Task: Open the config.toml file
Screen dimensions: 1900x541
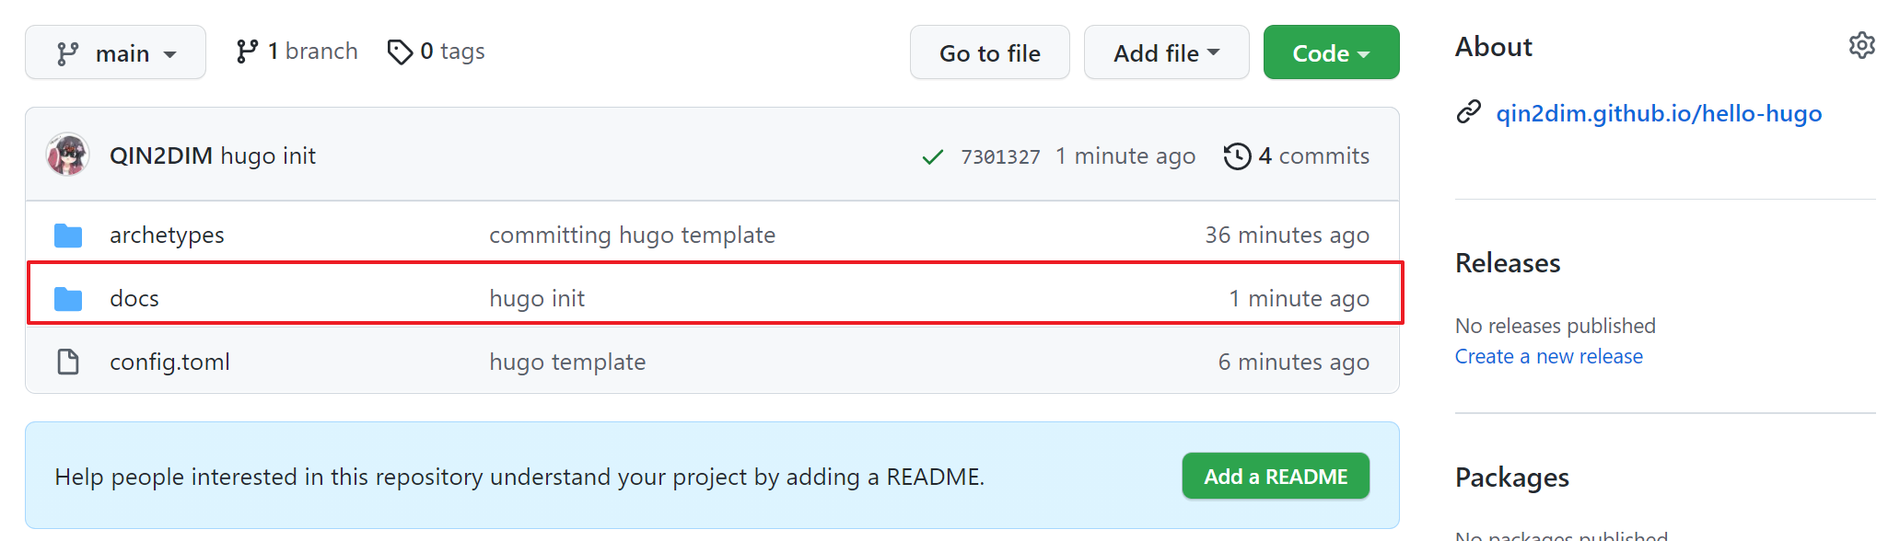Action: [169, 362]
